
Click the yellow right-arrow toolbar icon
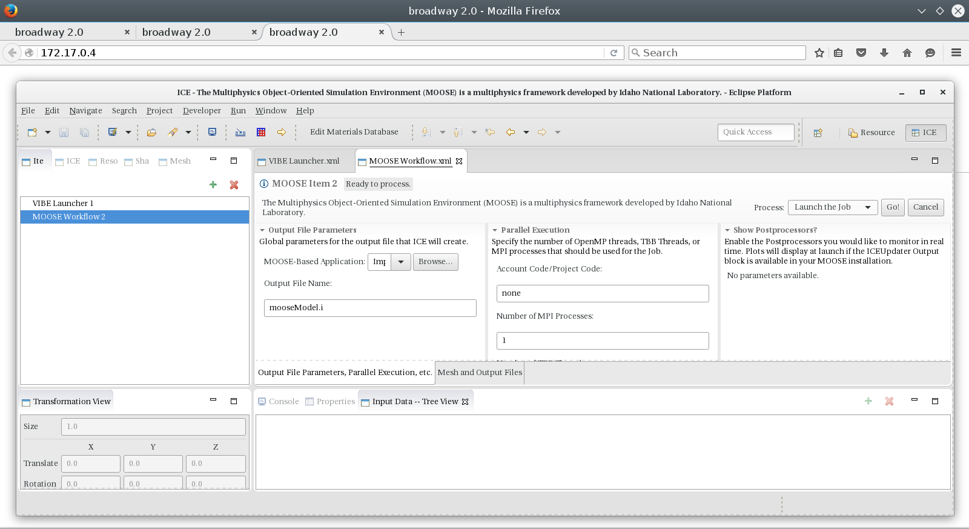coord(282,132)
